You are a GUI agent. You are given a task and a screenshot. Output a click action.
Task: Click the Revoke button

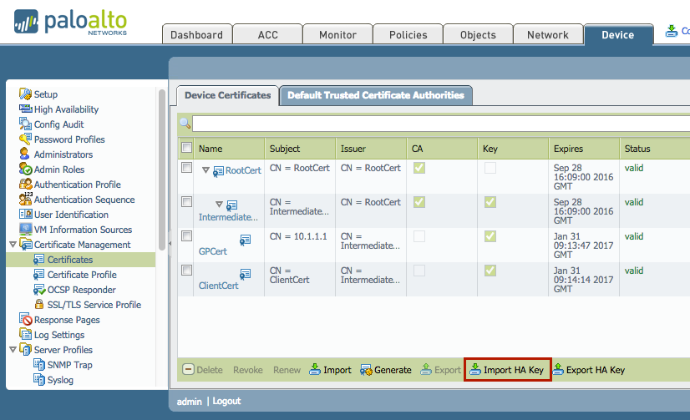[x=248, y=370]
